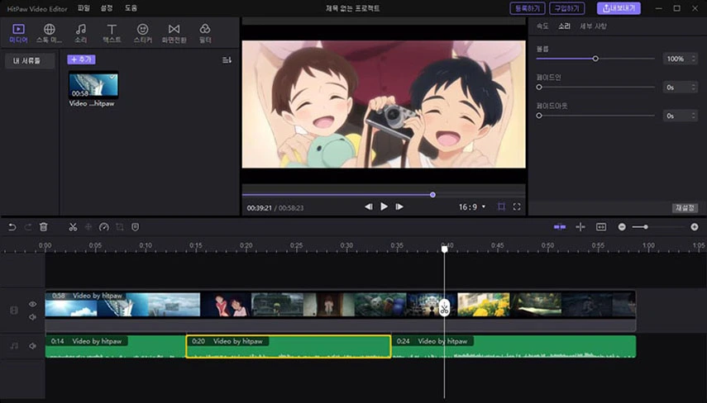Click the video track film icon

[x=14, y=311]
